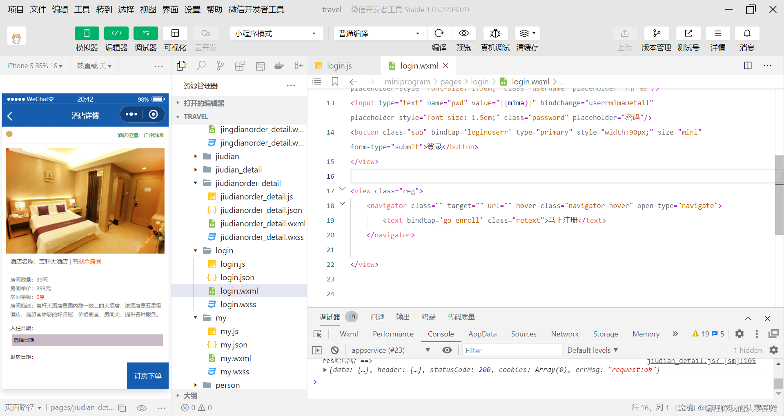Switch to the login.js editor tab
The width and height of the screenshot is (784, 416).
coord(339,66)
